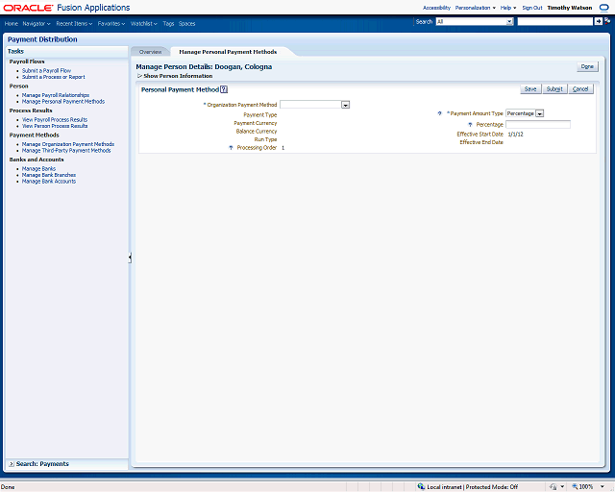Open the Search category dropdown
This screenshot has height=492, width=615.
[x=509, y=21]
